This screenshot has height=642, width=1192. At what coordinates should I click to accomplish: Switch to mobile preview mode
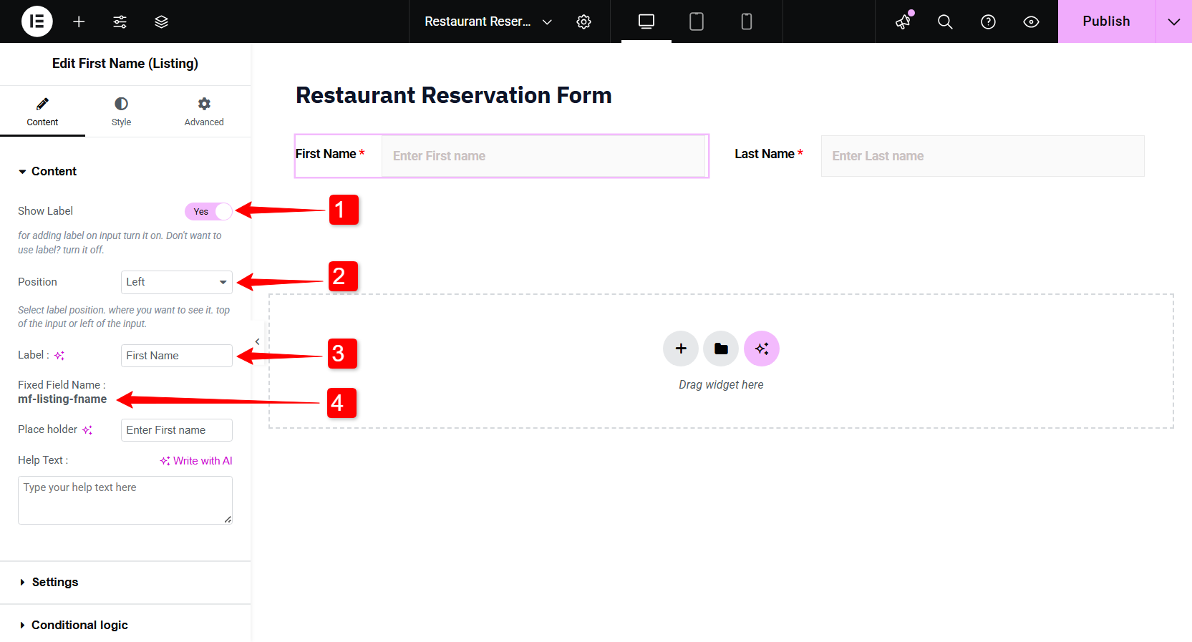pyautogui.click(x=747, y=21)
